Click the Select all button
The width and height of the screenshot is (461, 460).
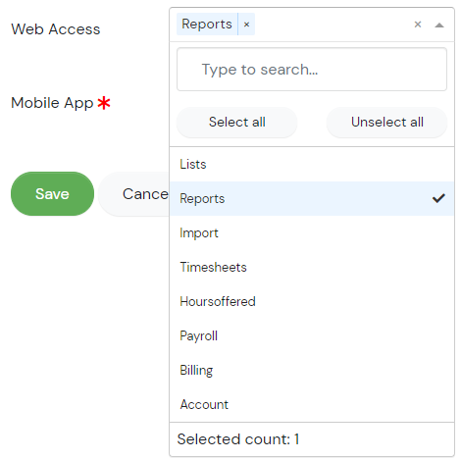(237, 122)
